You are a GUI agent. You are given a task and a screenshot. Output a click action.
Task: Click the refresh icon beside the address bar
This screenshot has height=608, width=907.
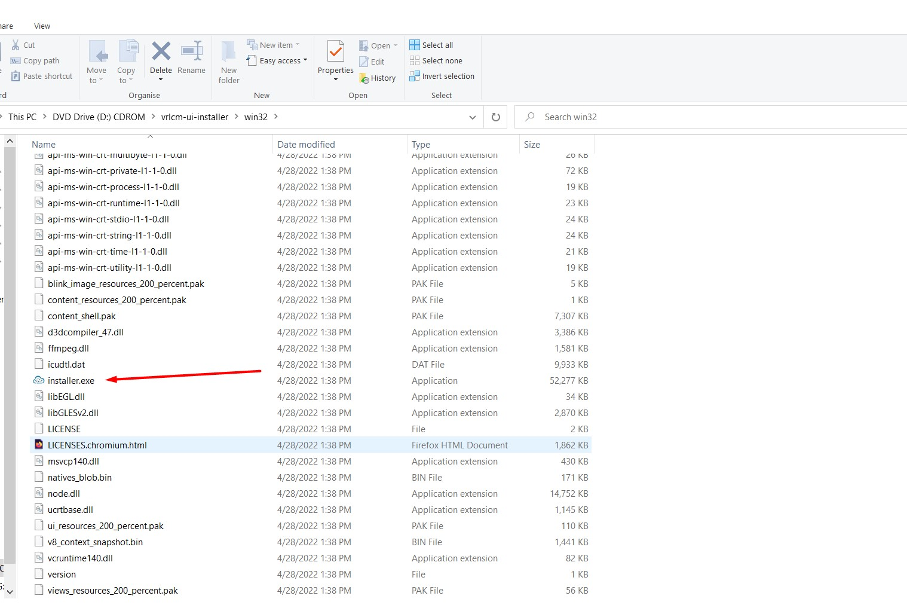495,117
